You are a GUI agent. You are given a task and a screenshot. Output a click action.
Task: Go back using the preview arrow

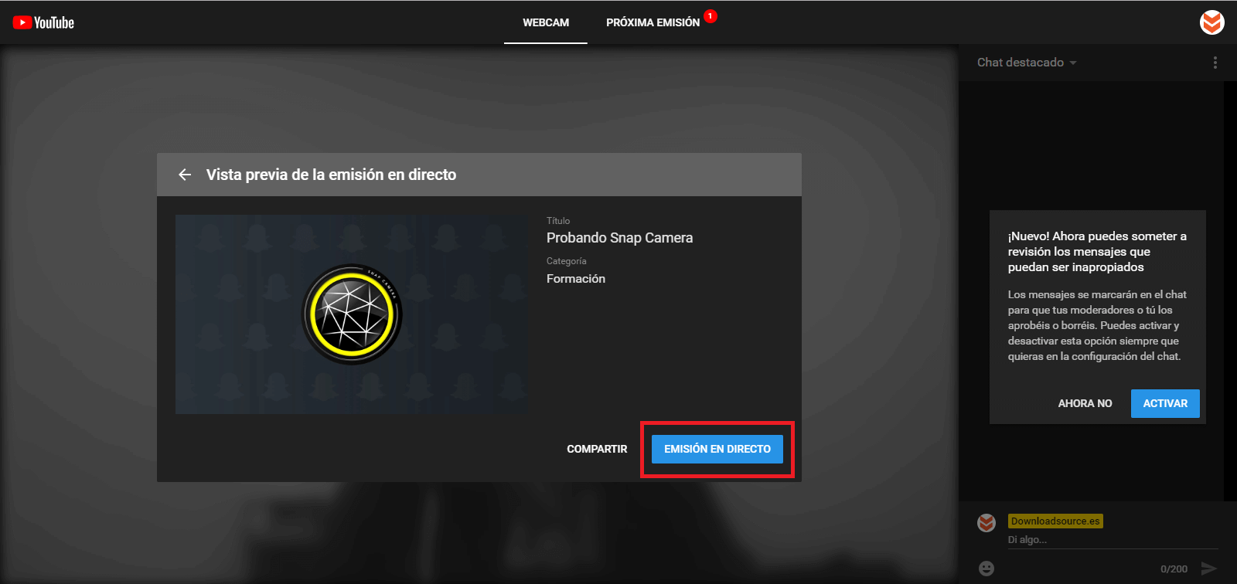coord(185,175)
